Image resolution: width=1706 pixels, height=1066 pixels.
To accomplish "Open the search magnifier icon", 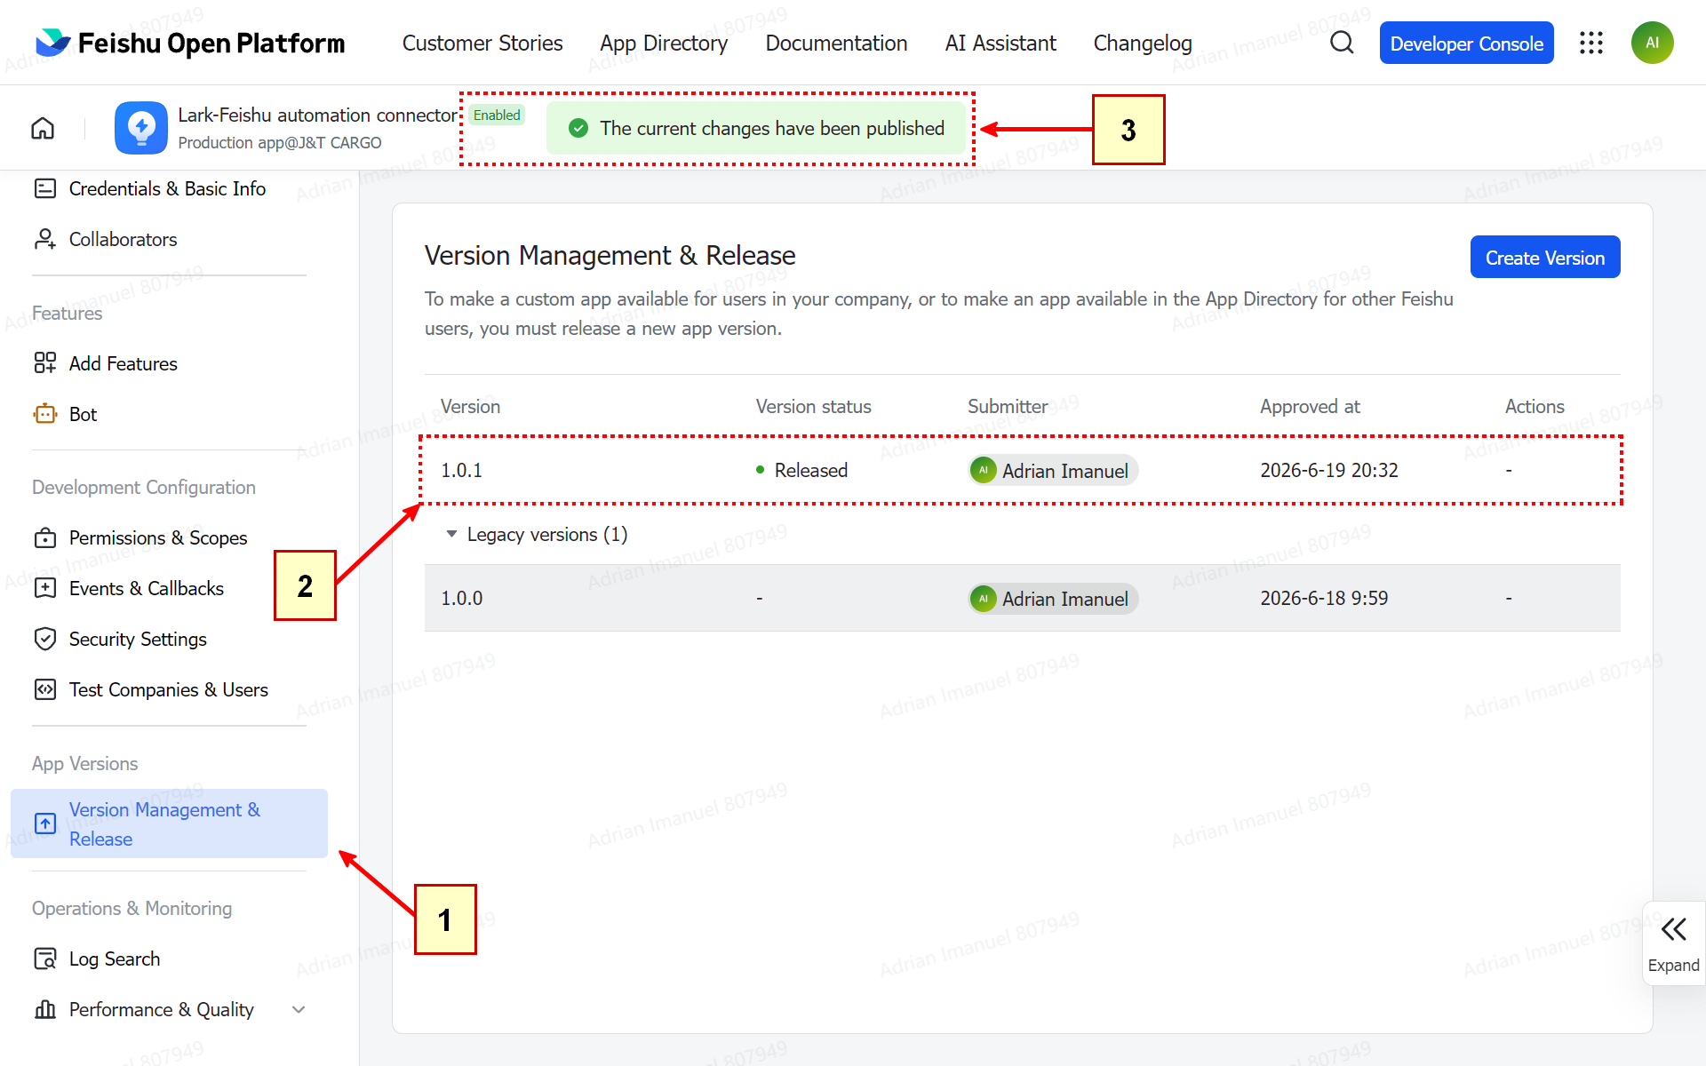I will coord(1342,43).
